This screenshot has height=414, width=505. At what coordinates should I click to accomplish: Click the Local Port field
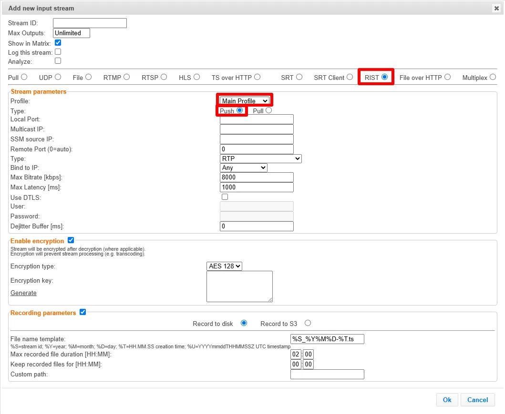[257, 119]
